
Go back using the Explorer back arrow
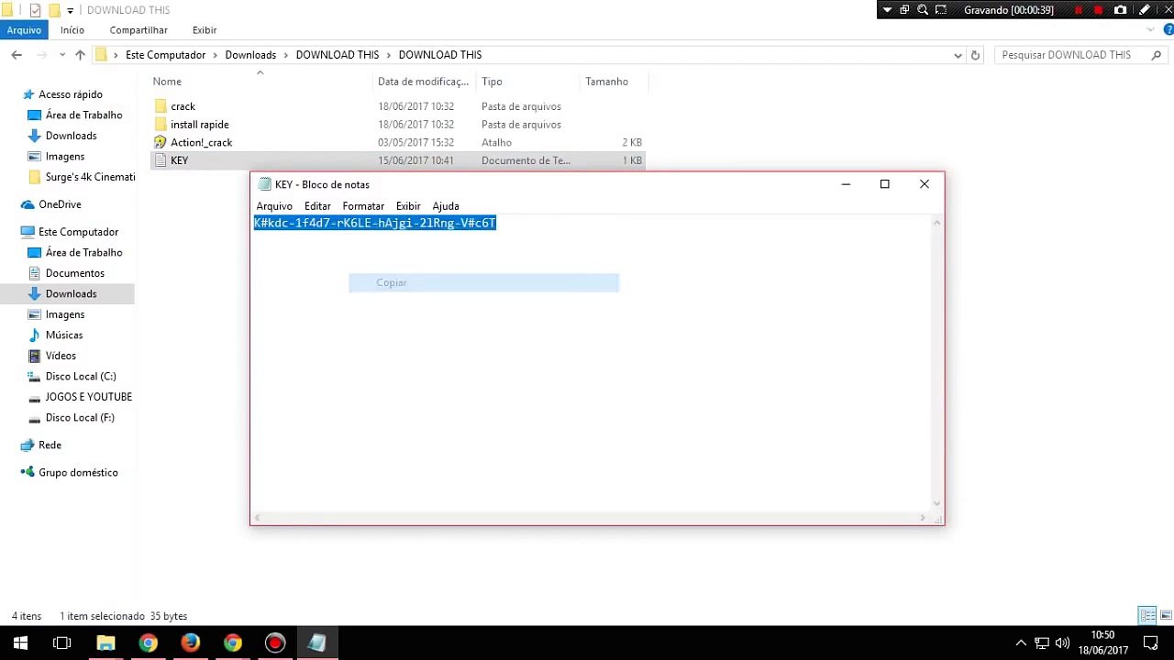click(x=17, y=55)
